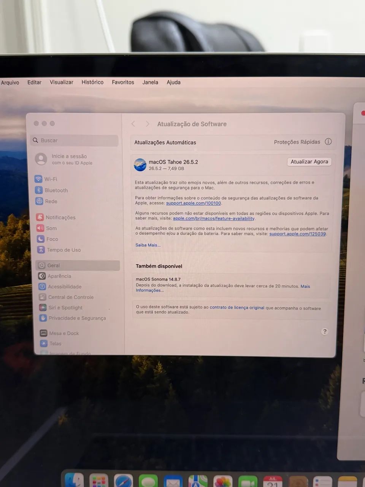Click the Inicie a sessão Apple ID avatar

click(x=41, y=159)
